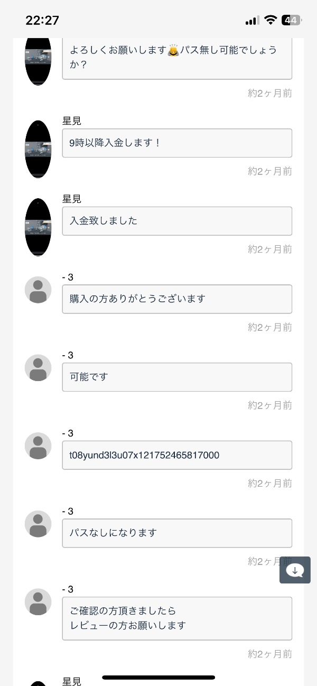The width and height of the screenshot is (317, 686).
Task: Tap the message 't08yund3l3u07x121752465817000'
Action: click(177, 455)
